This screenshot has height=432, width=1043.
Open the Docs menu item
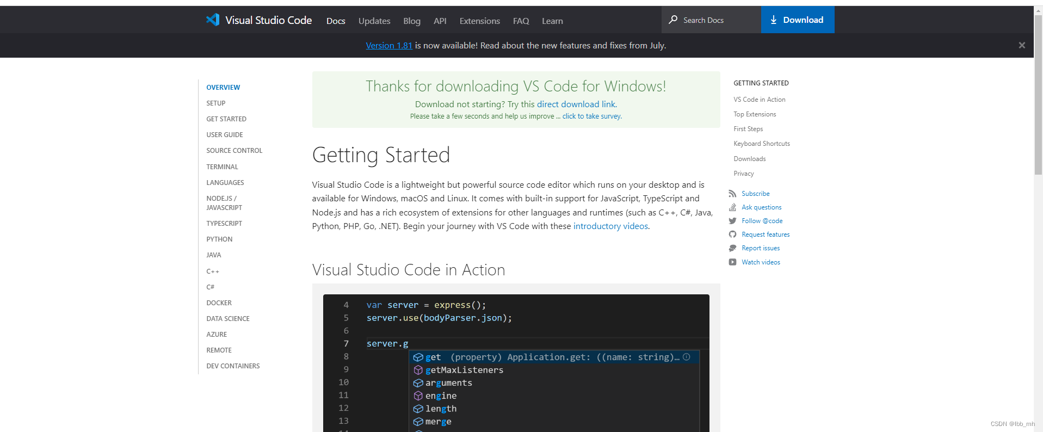(336, 21)
